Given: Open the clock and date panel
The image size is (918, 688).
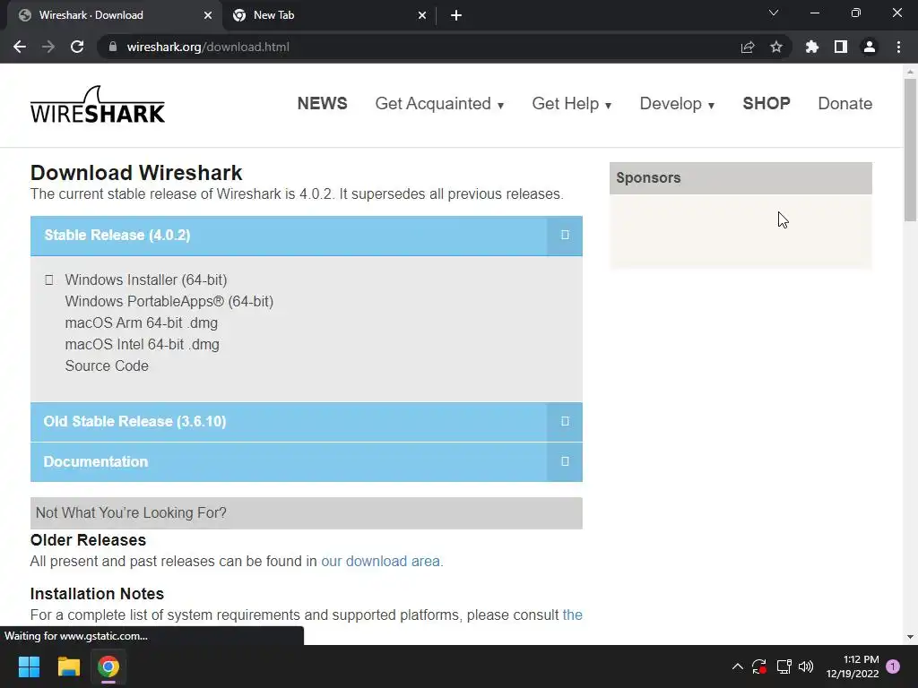Looking at the screenshot, I should point(853,666).
